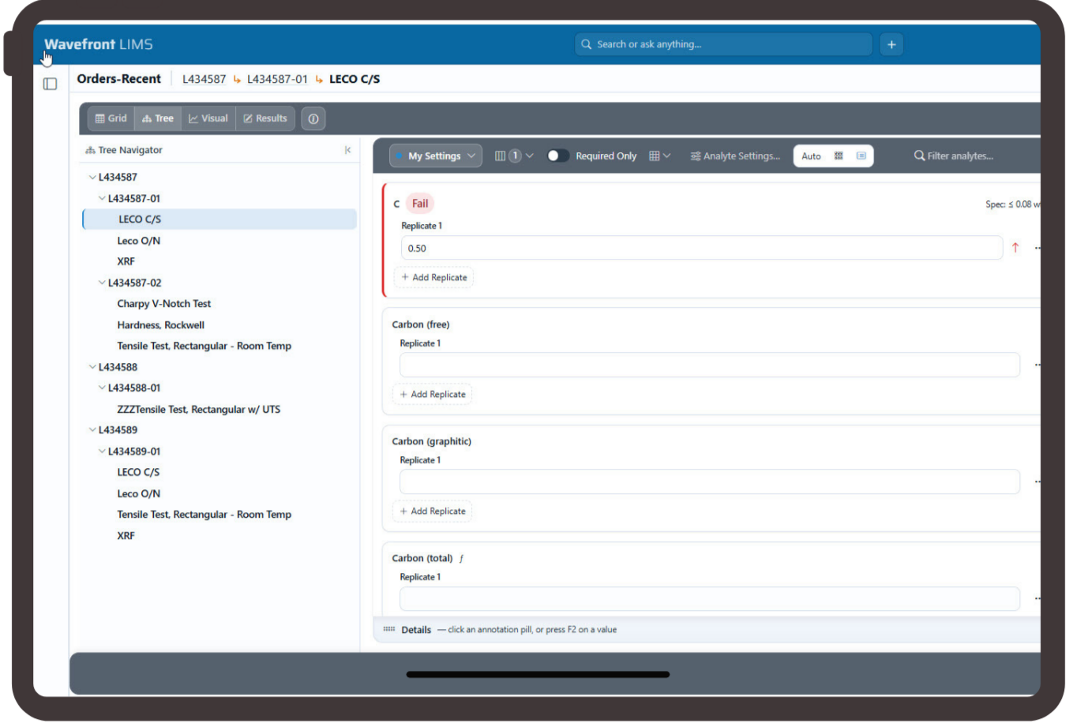Toggle the left sidebar panel icon
Image resolution: width=1073 pixels, height=723 pixels.
(50, 84)
